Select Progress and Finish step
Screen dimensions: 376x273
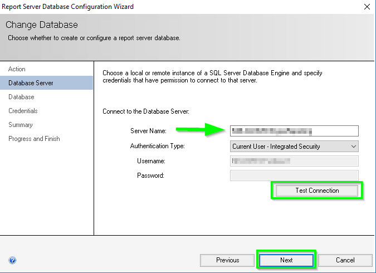34,139
